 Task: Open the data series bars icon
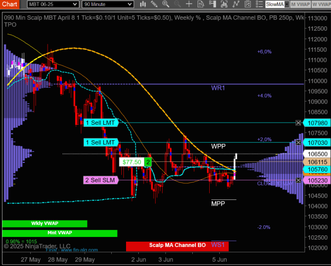tap(224, 4)
